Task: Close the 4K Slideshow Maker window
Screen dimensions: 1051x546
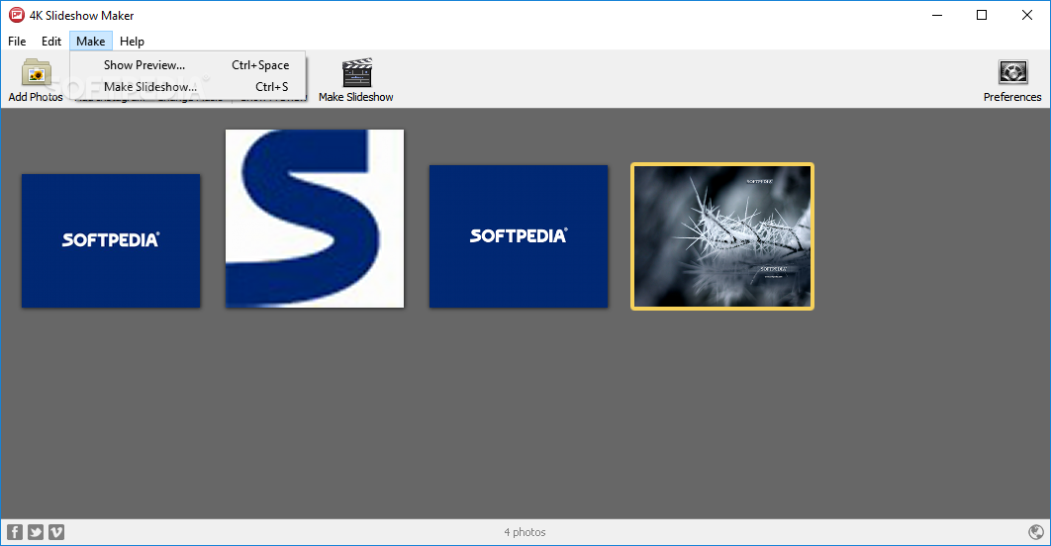Action: (x=1026, y=15)
